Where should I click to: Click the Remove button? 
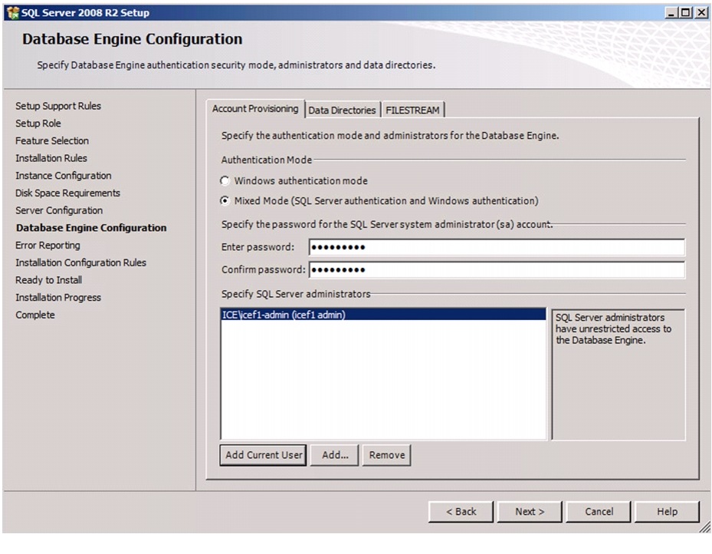(x=387, y=455)
